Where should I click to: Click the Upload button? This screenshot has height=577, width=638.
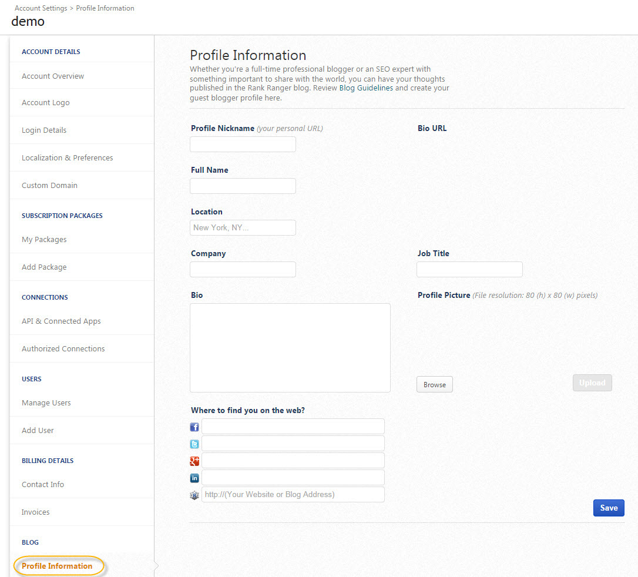tap(592, 383)
